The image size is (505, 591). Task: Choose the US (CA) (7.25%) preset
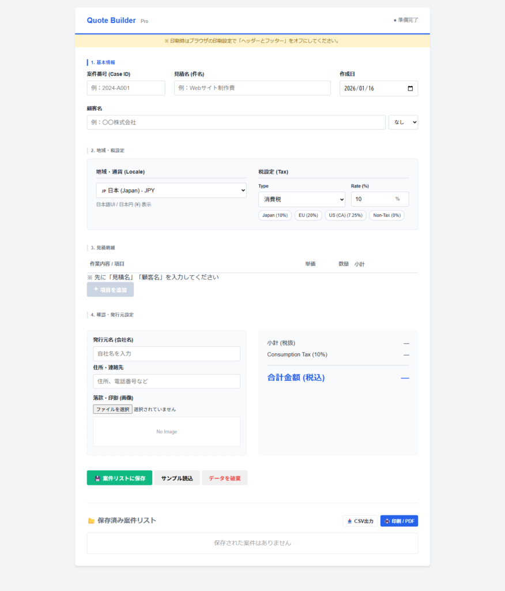click(345, 215)
